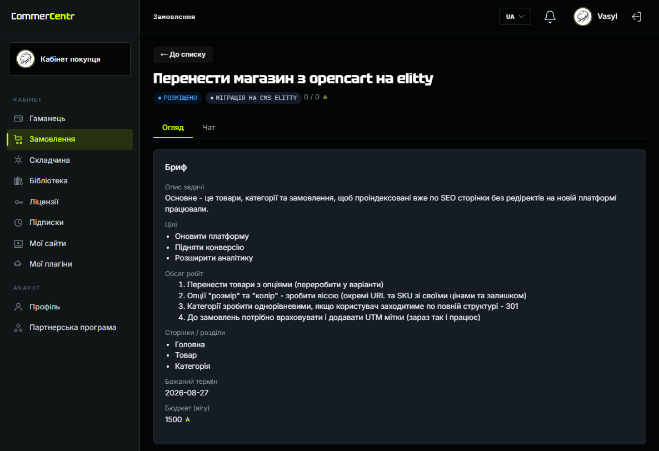
Task: Click the currency icon next to 0 / 0
Action: [x=325, y=97]
